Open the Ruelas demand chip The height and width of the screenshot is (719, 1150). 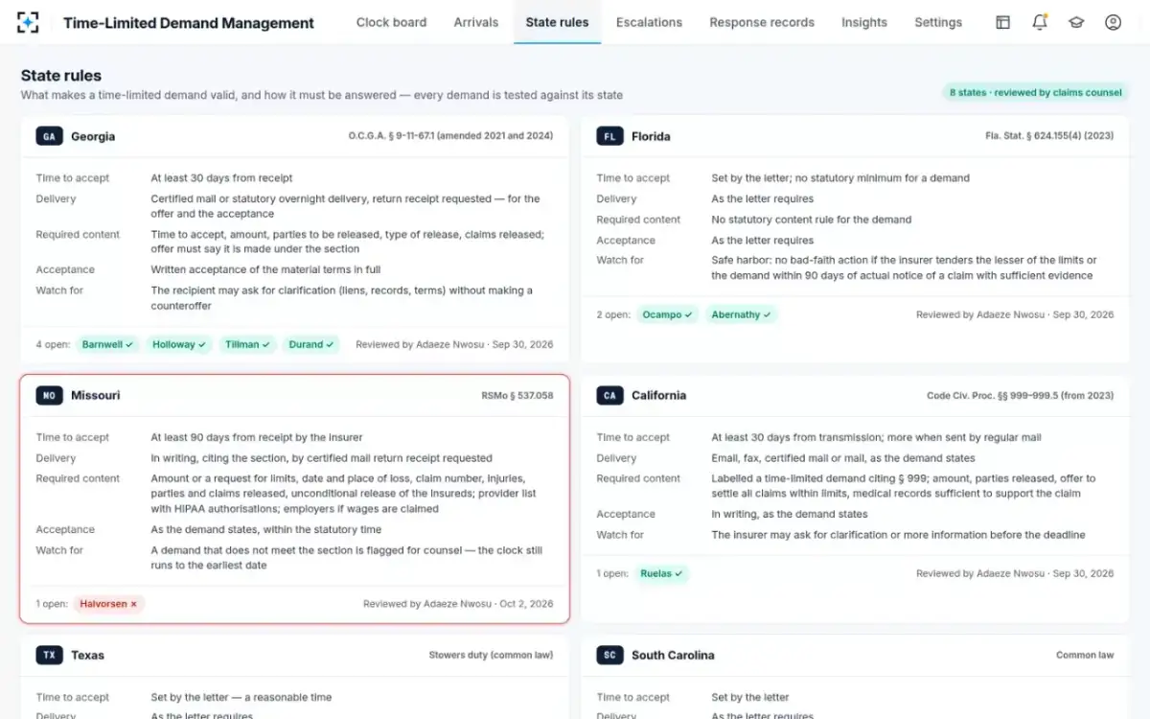click(662, 573)
